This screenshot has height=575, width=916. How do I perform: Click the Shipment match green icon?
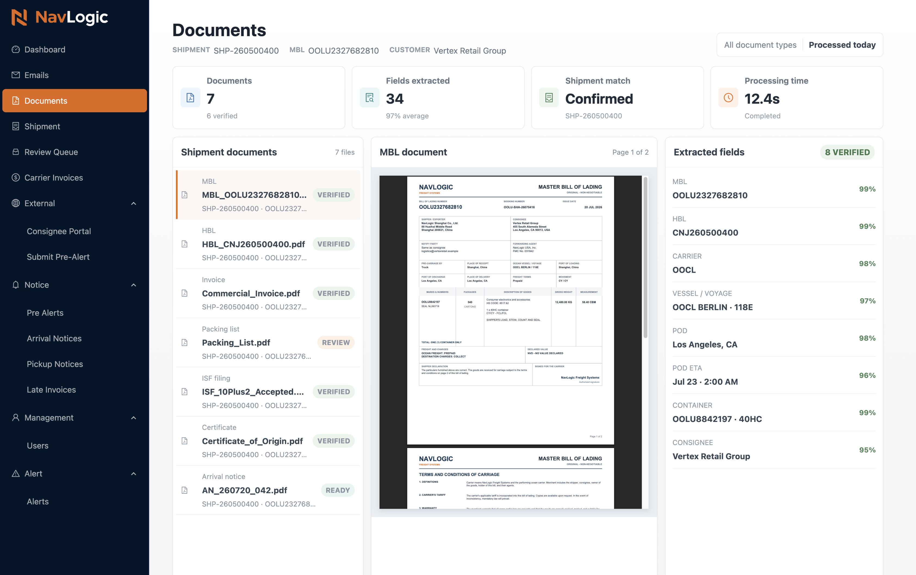pos(549,98)
